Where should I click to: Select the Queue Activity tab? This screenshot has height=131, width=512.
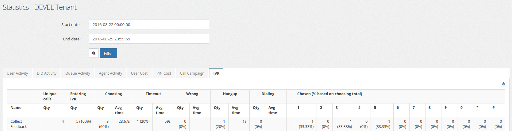point(78,73)
